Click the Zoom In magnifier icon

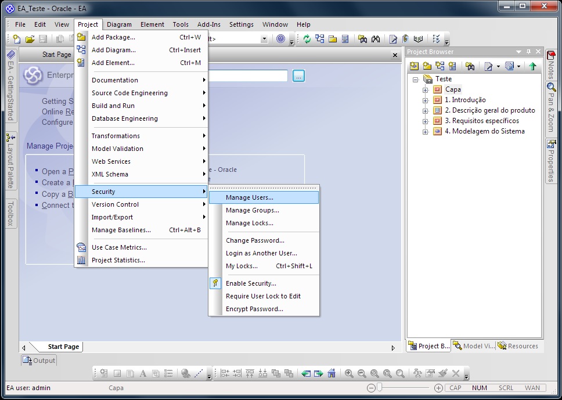[x=349, y=373]
